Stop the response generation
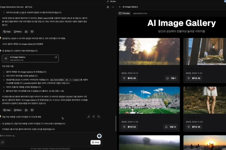 95,142
